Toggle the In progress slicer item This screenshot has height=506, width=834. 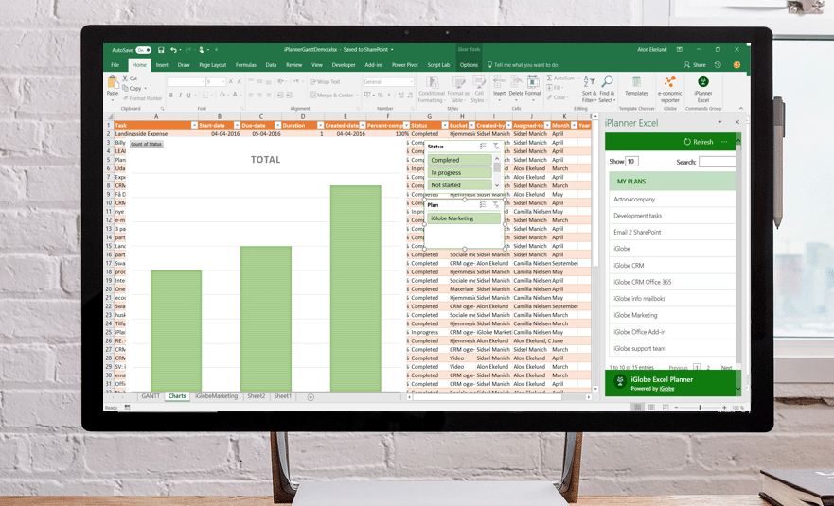coord(459,173)
